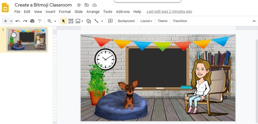This screenshot has height=124, width=258.
Task: Star the presentation with the star icon
Action: coord(79,5)
